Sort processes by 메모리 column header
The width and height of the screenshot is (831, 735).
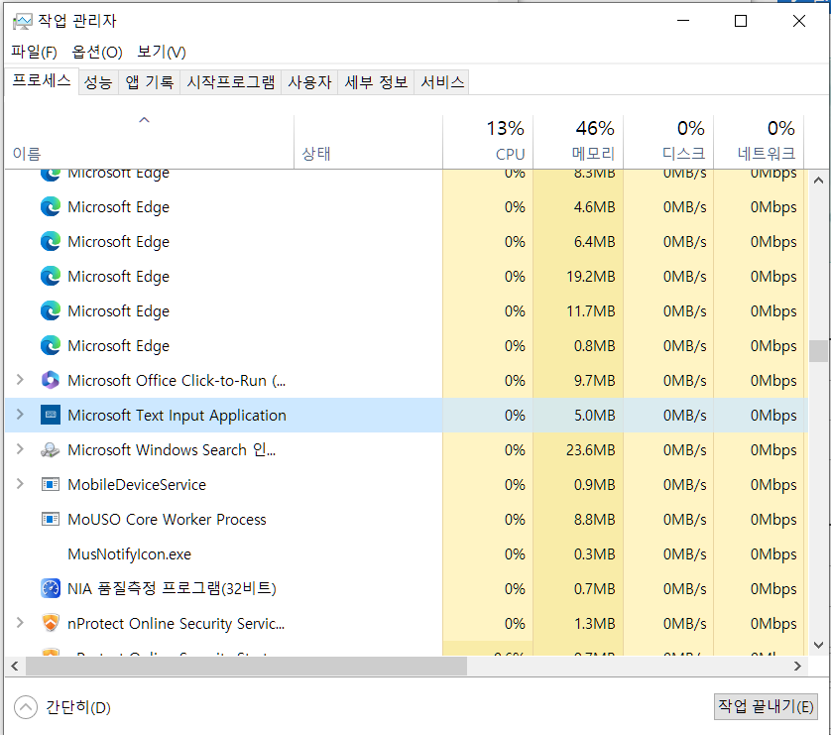578,142
